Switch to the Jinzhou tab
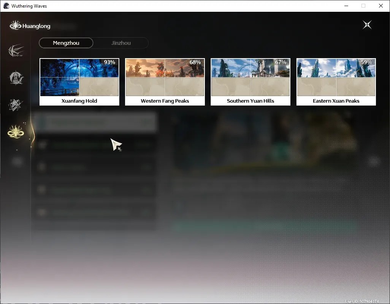The height and width of the screenshot is (304, 390). click(x=121, y=43)
